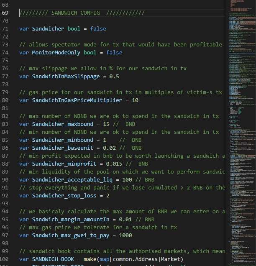Image resolution: width=256 pixels, height=266 pixels.
Task: Click the 0.015 minprofit value
Action: pos(114,164)
